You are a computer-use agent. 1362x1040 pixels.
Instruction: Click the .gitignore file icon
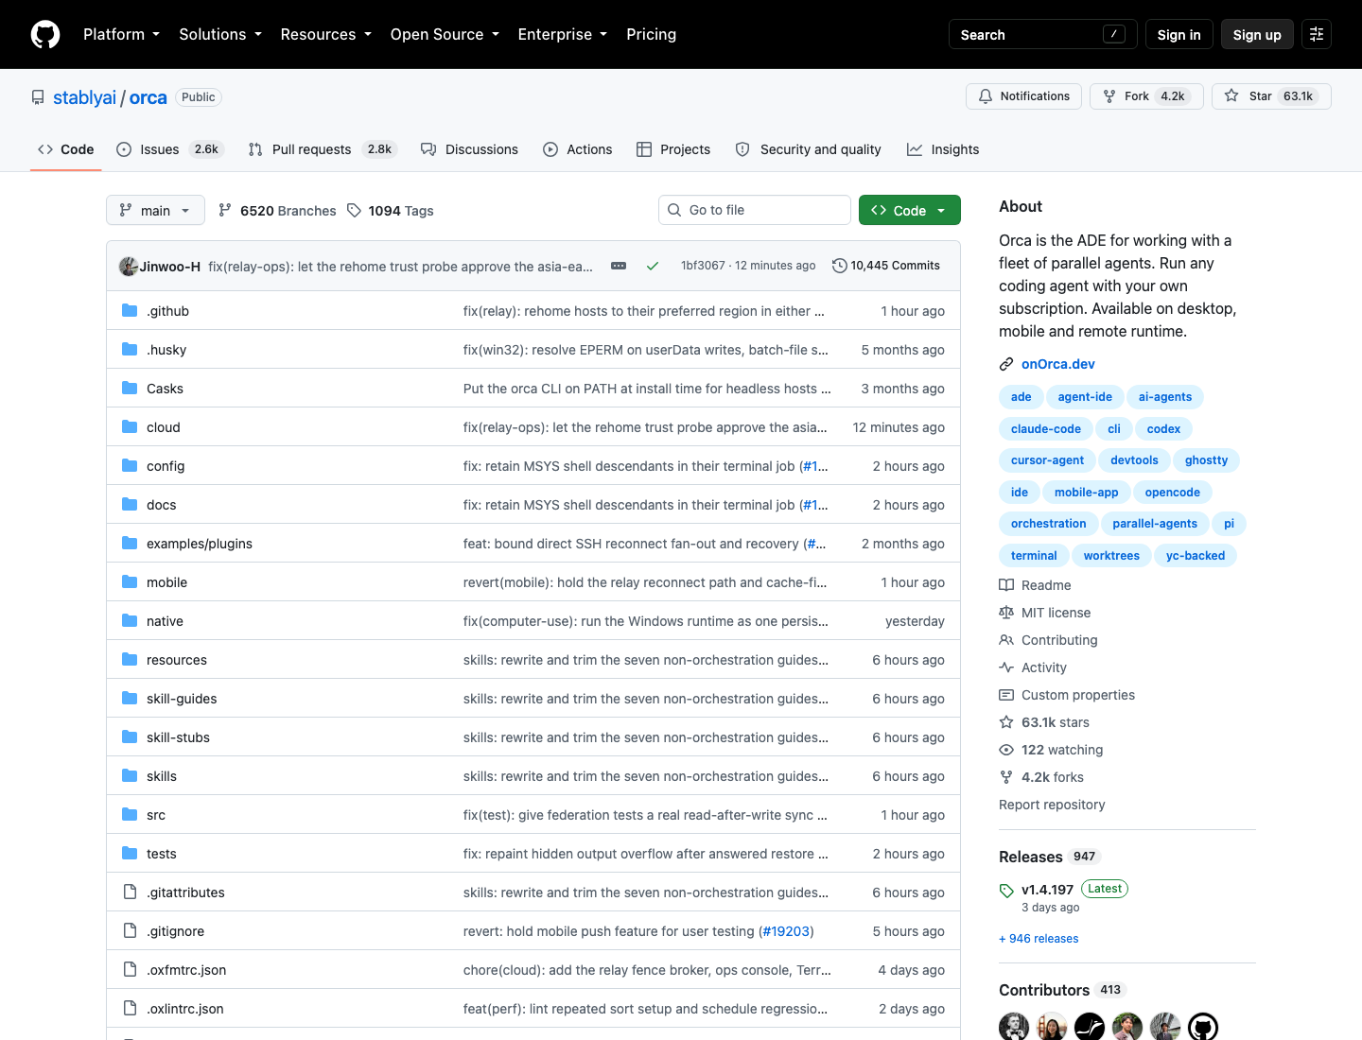click(130, 930)
